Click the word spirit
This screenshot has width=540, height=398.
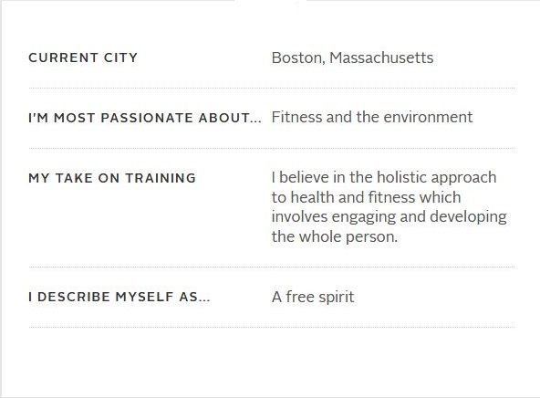click(x=337, y=298)
